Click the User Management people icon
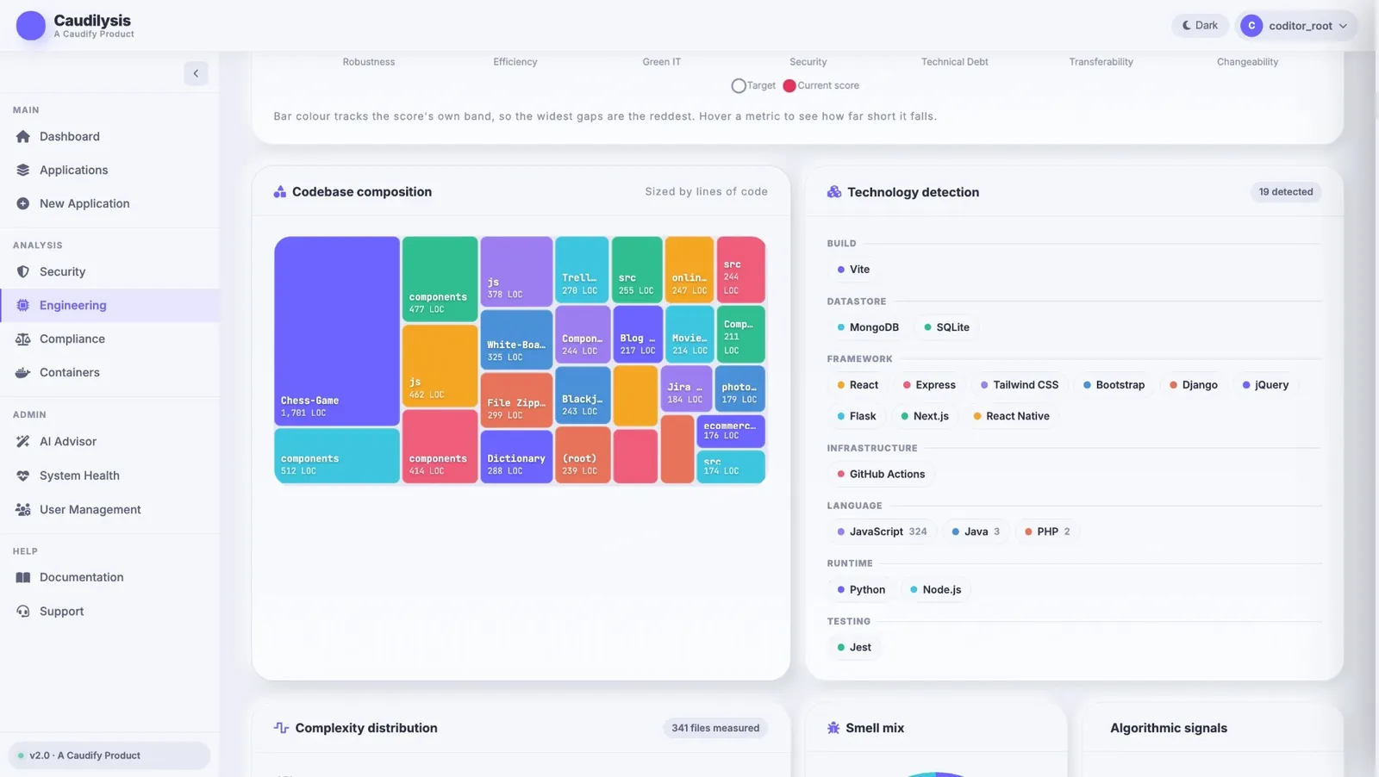The height and width of the screenshot is (777, 1379). (23, 509)
